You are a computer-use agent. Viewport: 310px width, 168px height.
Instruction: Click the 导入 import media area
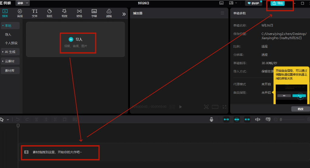[x=76, y=40]
